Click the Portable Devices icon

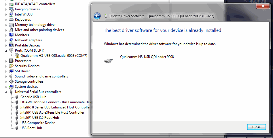click(x=11, y=45)
